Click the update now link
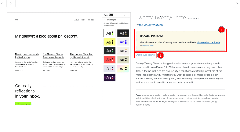Screen dimensions: 240x132 (148, 46)
